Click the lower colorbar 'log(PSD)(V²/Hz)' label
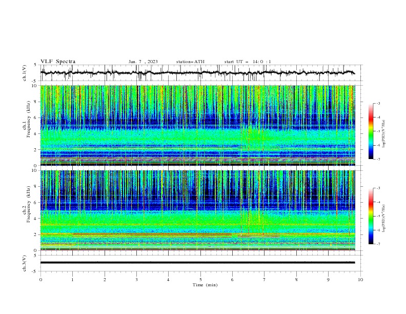Screen dimensions: 406x314 click(x=384, y=218)
